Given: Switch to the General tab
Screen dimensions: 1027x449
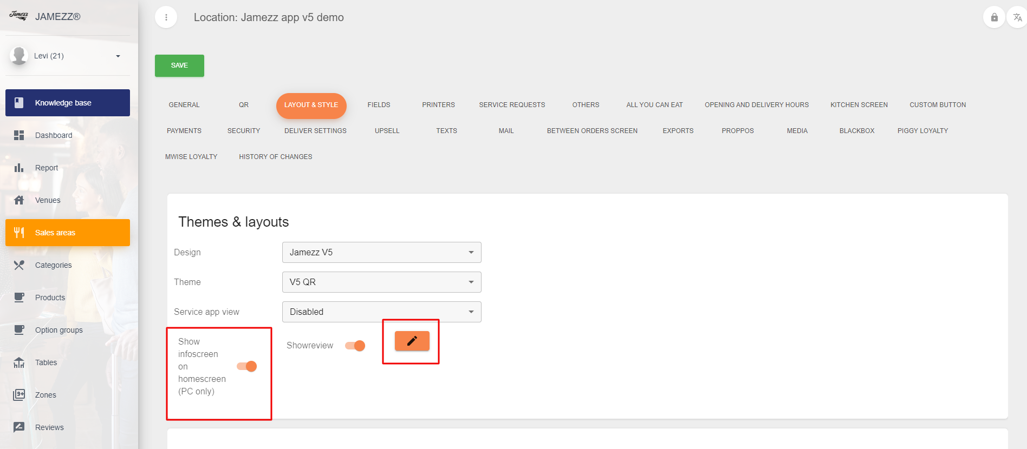Looking at the screenshot, I should click(x=184, y=105).
